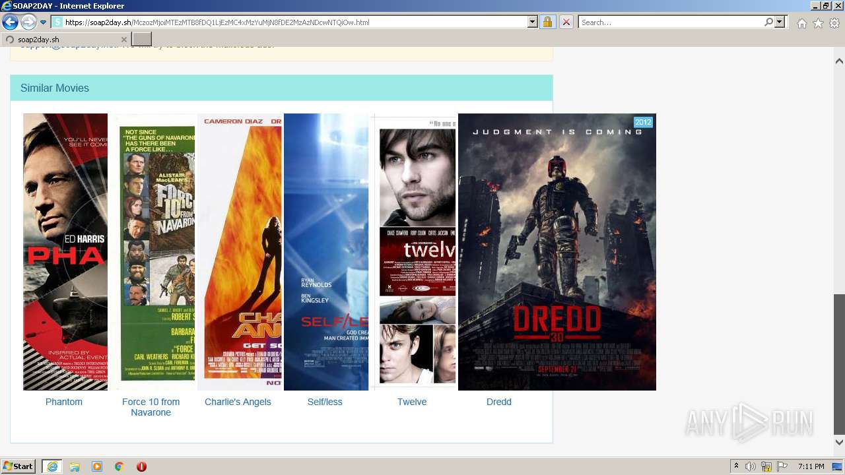Image resolution: width=845 pixels, height=475 pixels.
Task: Open a new blank tab
Action: click(x=142, y=40)
